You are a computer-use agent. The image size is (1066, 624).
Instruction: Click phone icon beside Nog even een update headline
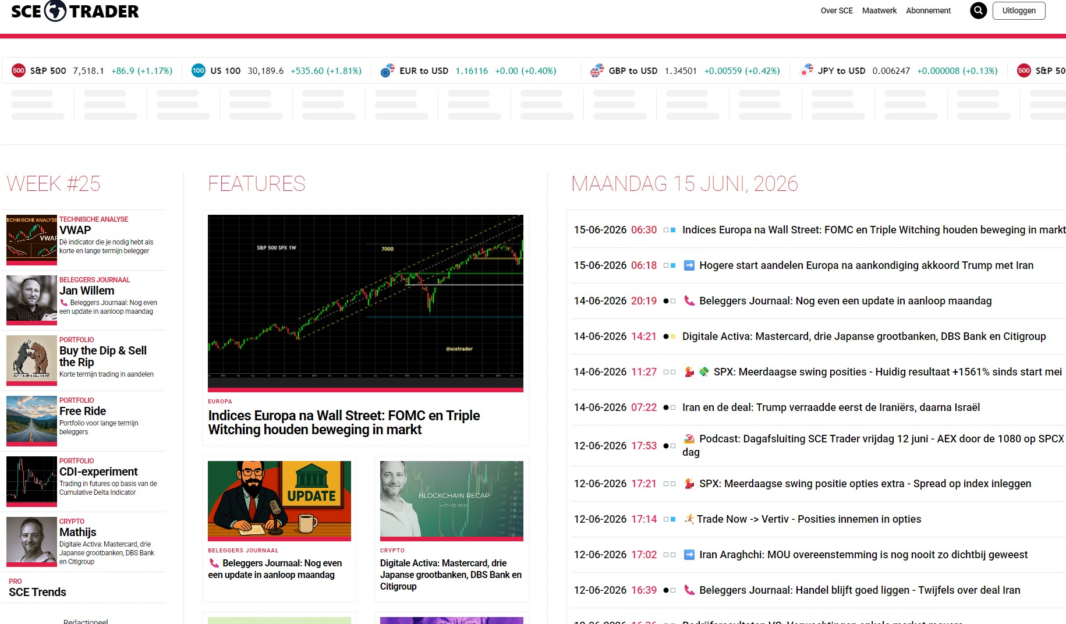tap(689, 301)
